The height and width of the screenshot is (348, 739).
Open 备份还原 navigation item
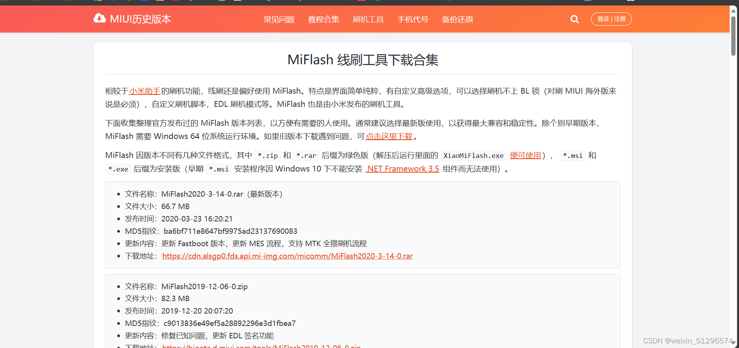click(458, 19)
